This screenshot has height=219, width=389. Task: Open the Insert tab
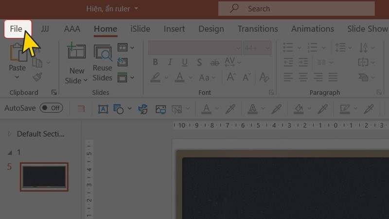click(x=174, y=29)
